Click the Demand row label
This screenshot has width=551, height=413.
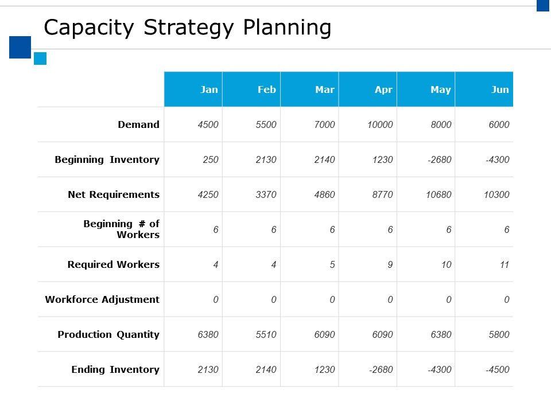(x=138, y=124)
